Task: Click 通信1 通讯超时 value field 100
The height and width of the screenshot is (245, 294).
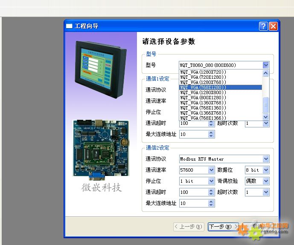Action: [194, 124]
